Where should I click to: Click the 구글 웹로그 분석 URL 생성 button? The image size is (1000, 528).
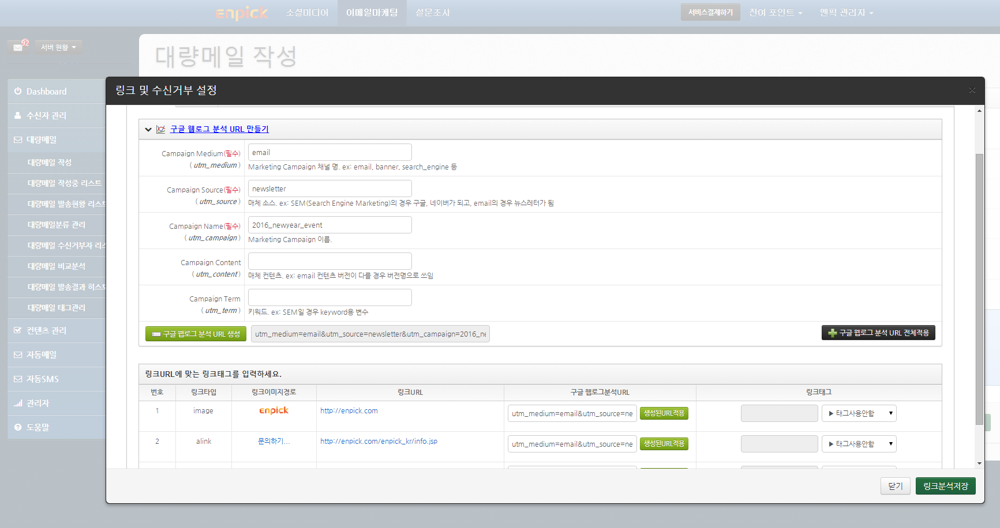[x=196, y=334]
